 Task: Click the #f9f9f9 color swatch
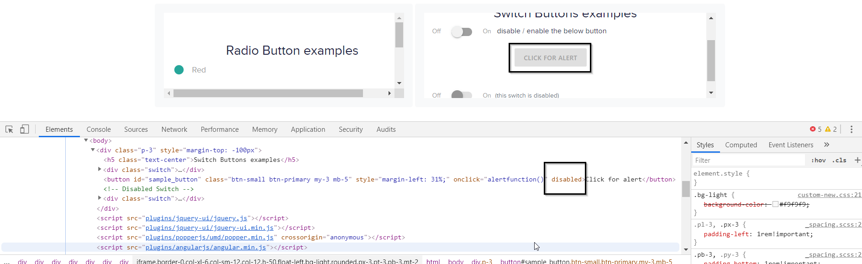(775, 204)
